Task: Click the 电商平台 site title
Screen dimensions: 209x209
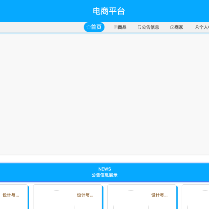Action: pyautogui.click(x=109, y=11)
